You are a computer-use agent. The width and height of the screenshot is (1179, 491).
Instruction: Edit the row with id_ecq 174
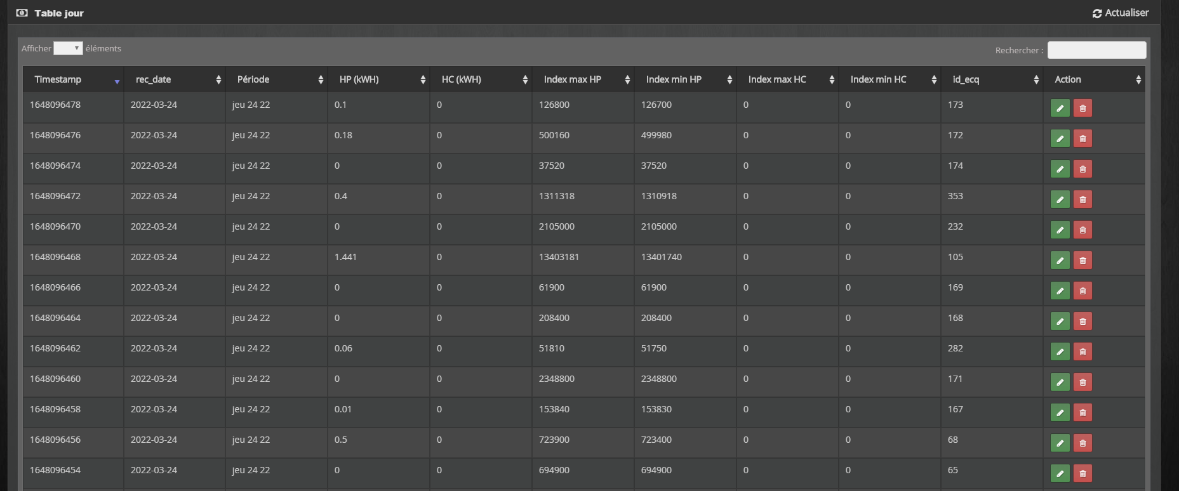point(1060,169)
